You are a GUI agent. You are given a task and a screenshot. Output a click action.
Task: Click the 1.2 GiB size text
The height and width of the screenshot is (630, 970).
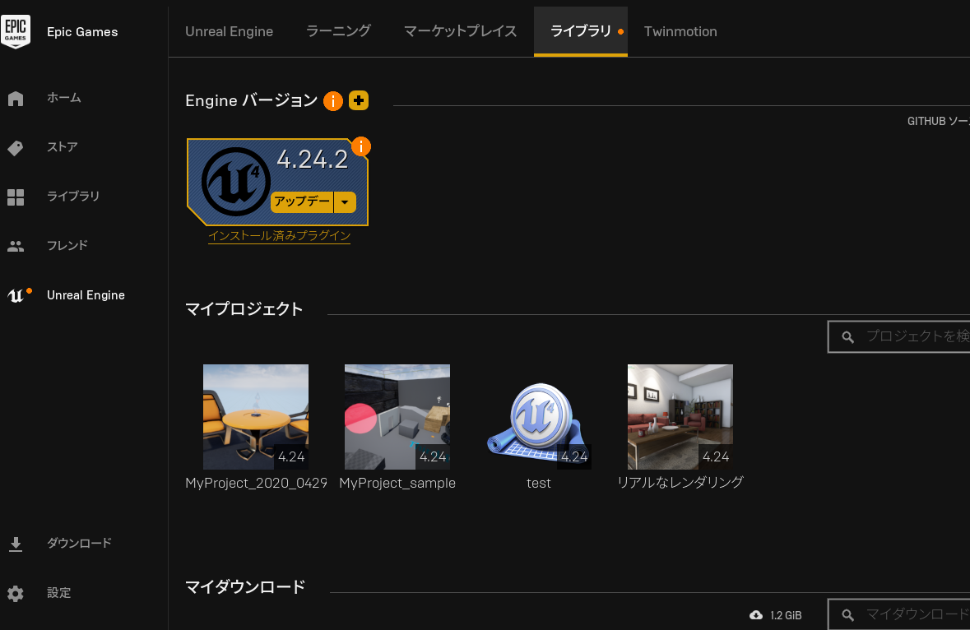[786, 616]
